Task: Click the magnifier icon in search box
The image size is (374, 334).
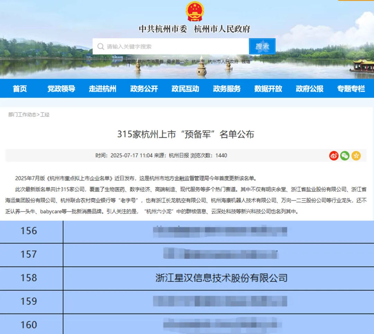Action: (101, 46)
